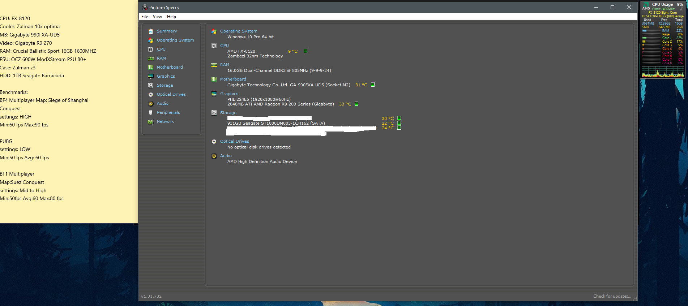Select Motherboard in the sidebar
This screenshot has height=306, width=688.
(170, 67)
